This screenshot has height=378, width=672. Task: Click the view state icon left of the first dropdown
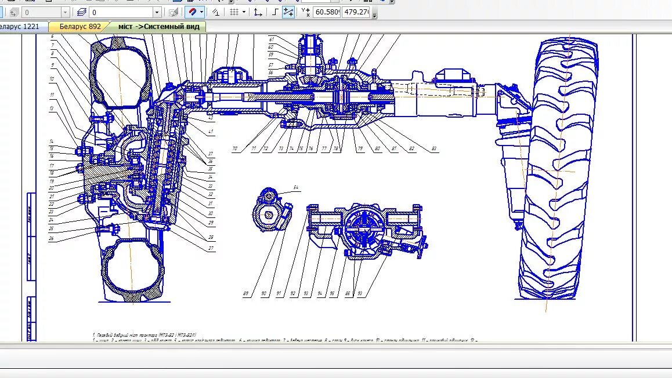(14, 12)
